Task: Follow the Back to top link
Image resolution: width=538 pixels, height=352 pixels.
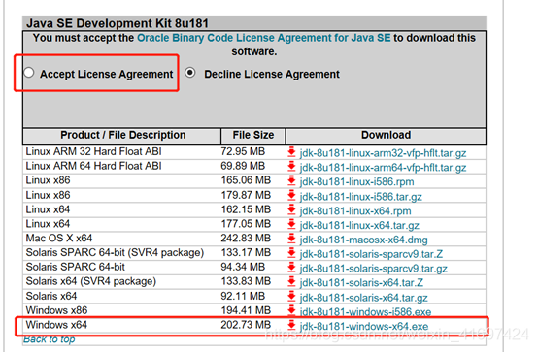Action: click(x=50, y=339)
